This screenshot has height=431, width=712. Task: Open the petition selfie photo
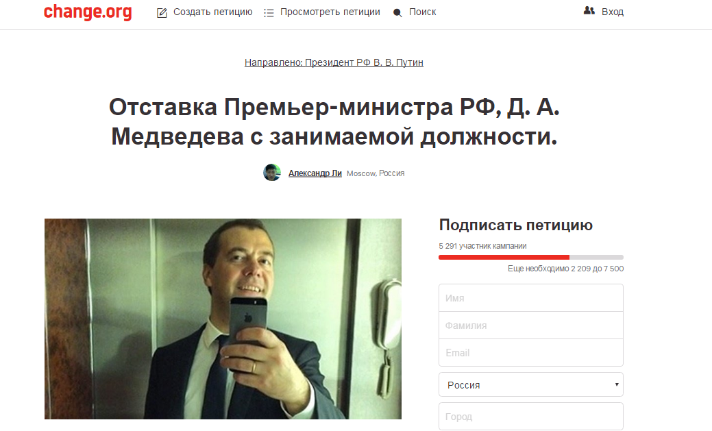tap(223, 319)
